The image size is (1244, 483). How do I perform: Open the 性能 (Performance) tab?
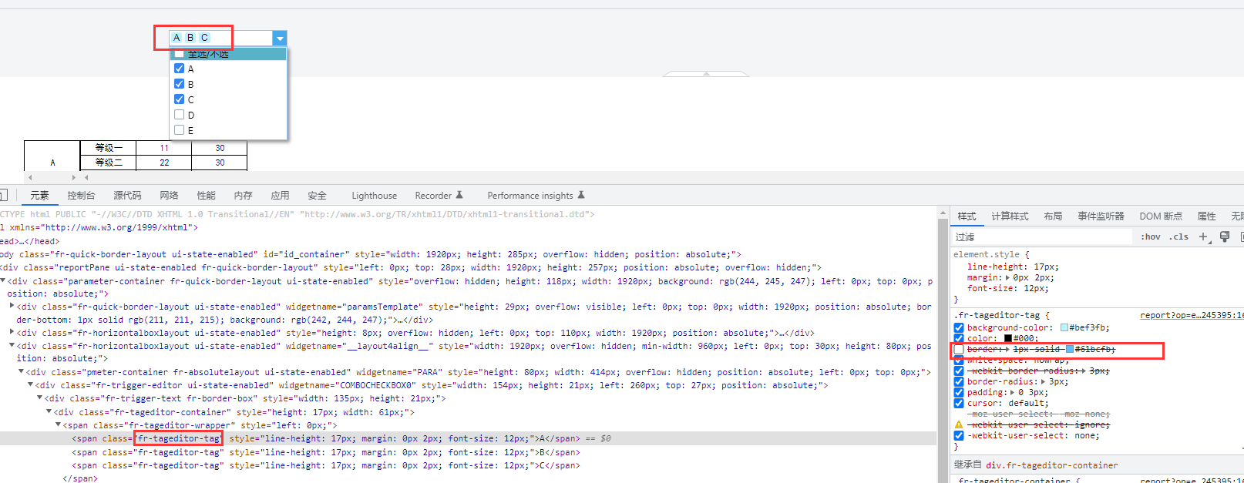pyautogui.click(x=206, y=196)
